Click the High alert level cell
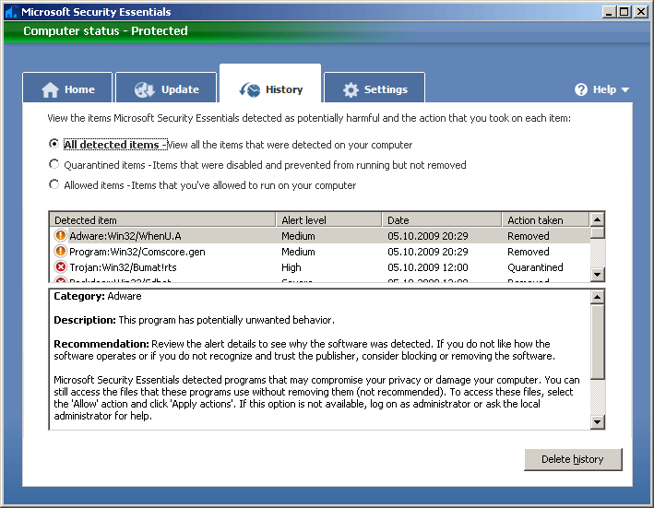The height and width of the screenshot is (508, 654). 291,267
